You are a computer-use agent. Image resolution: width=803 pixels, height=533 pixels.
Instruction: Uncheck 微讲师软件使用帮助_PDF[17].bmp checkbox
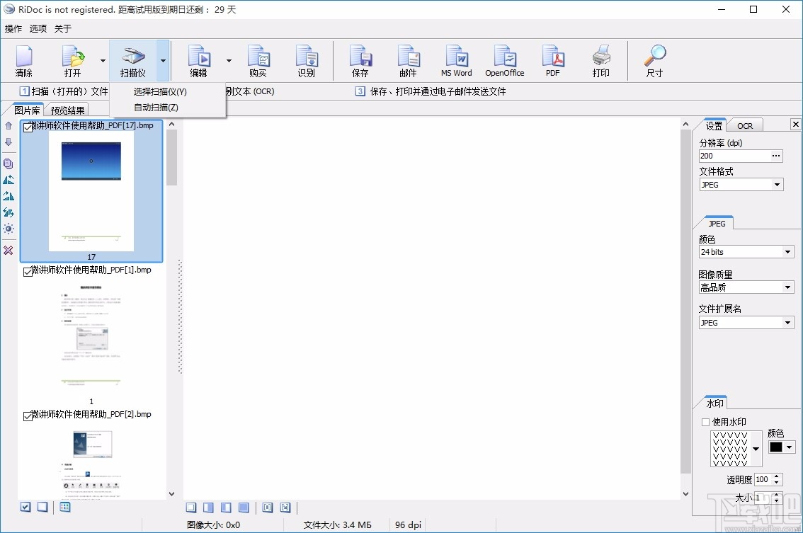pyautogui.click(x=28, y=127)
